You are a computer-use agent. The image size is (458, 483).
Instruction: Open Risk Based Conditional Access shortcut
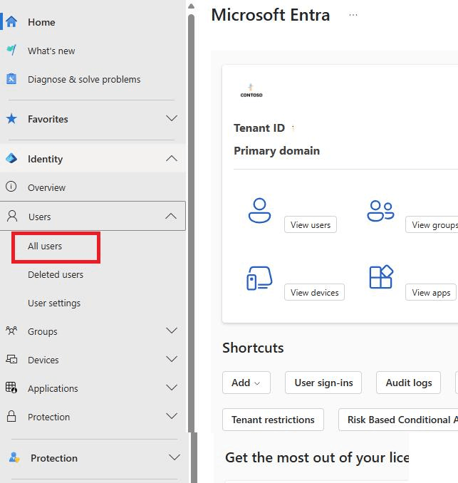pos(398,420)
